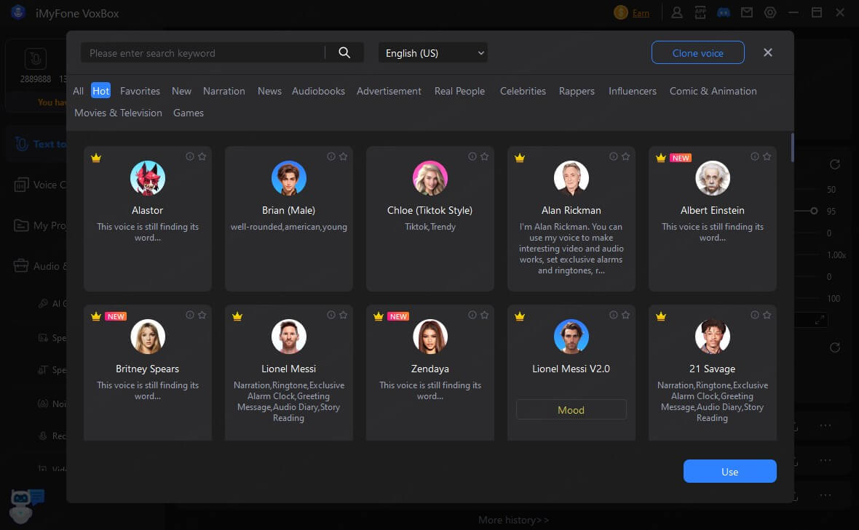Screen dimensions: 859x530
Task: Favorite the Brian (Male) voice star
Action: tap(343, 156)
